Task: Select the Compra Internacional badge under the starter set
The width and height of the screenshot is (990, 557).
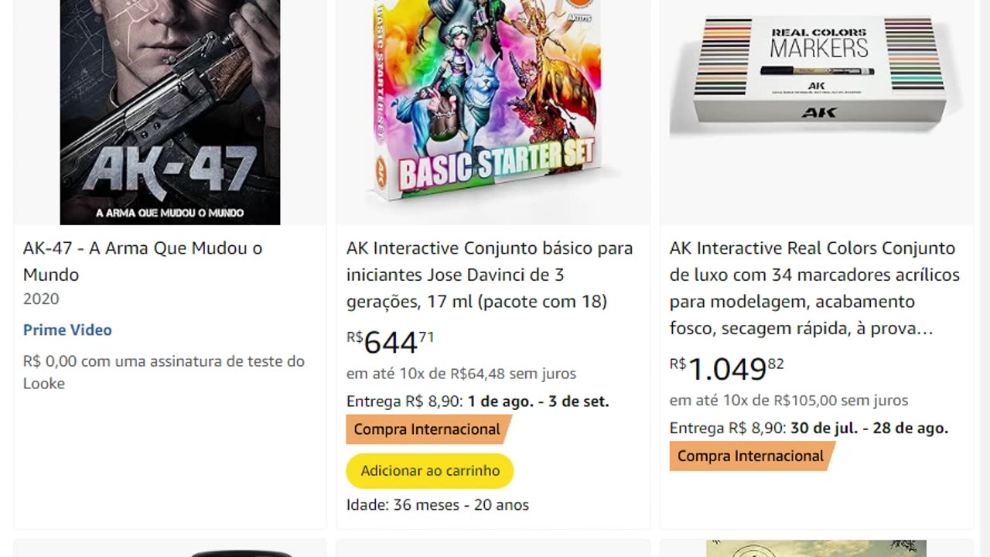Action: [427, 429]
